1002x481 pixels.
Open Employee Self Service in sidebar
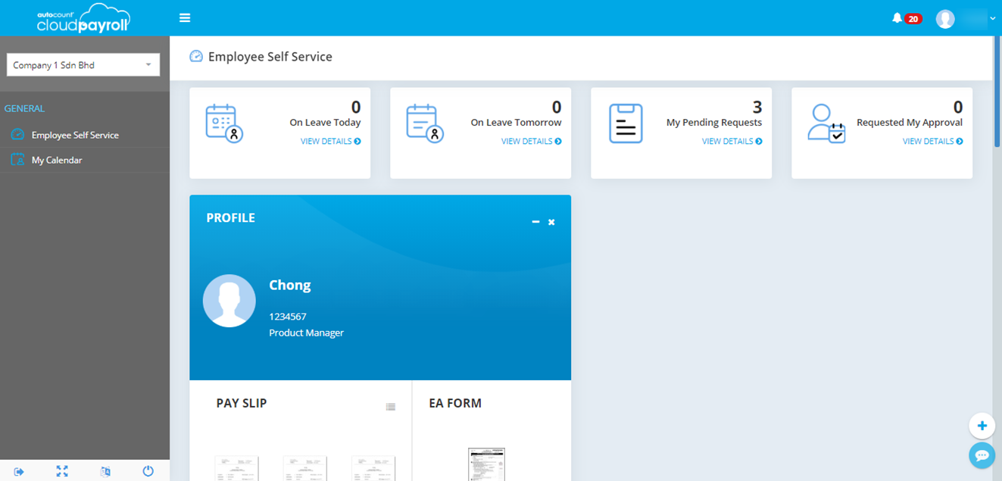point(74,135)
